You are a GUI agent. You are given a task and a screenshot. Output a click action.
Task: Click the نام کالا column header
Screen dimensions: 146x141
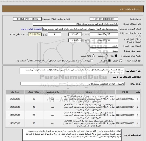[89, 92]
